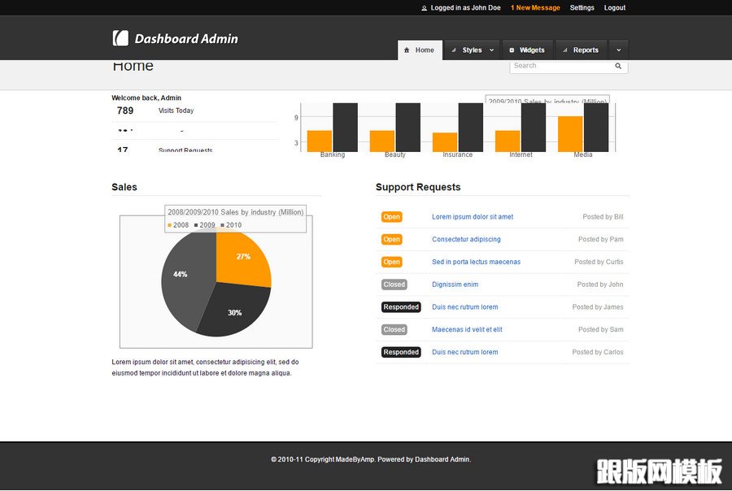
Task: Click the Responded badge for James's request
Action: pos(401,307)
